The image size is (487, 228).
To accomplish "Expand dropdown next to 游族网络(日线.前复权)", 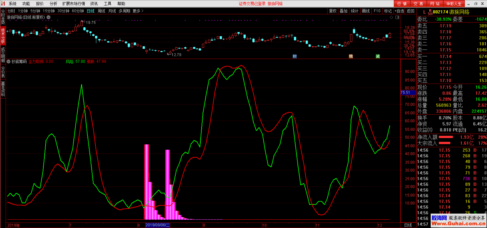I will 48,17.
